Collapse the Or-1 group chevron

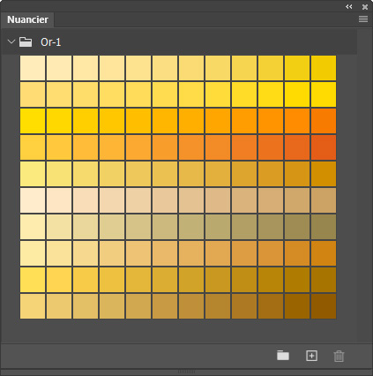pyautogui.click(x=11, y=41)
